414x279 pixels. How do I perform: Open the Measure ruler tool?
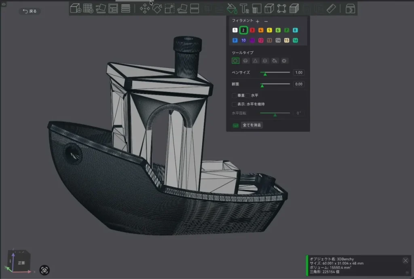(x=331, y=8)
